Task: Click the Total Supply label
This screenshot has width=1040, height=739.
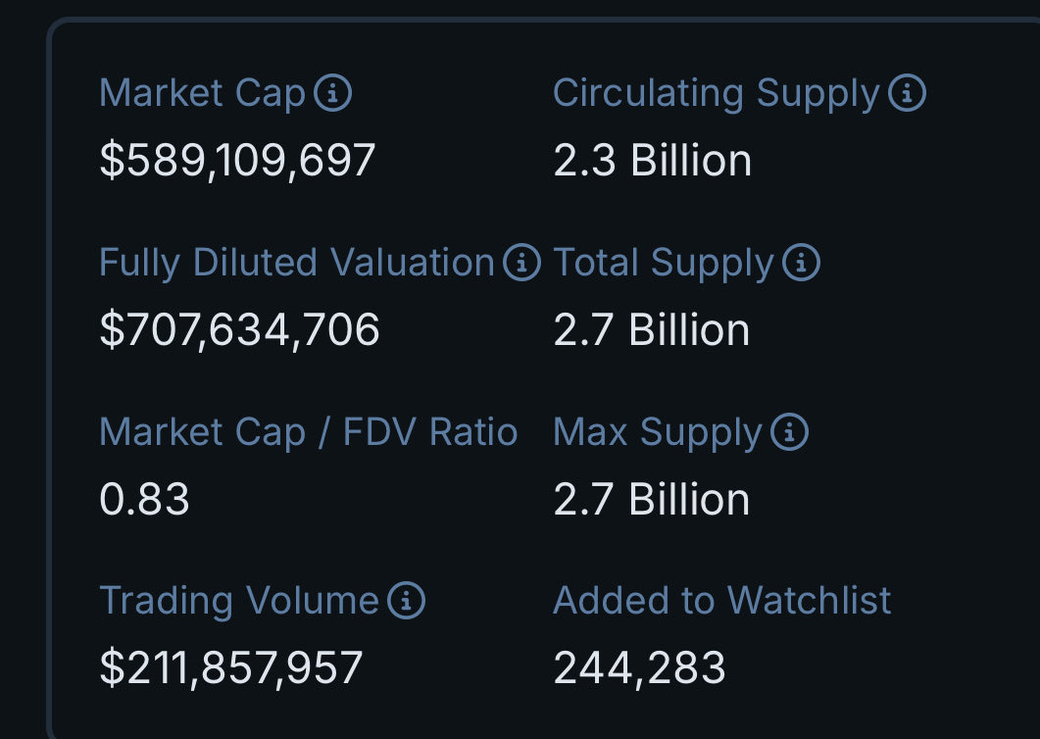Action: (x=664, y=263)
